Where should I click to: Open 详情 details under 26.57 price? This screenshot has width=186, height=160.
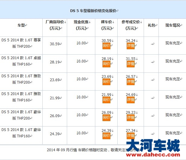pyautogui.click(x=131, y=82)
